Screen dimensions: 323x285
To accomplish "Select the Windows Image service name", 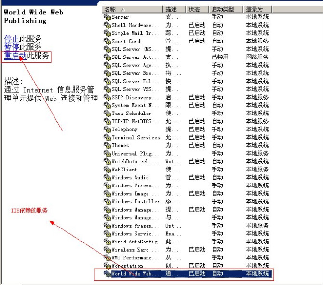I will 135,193.
